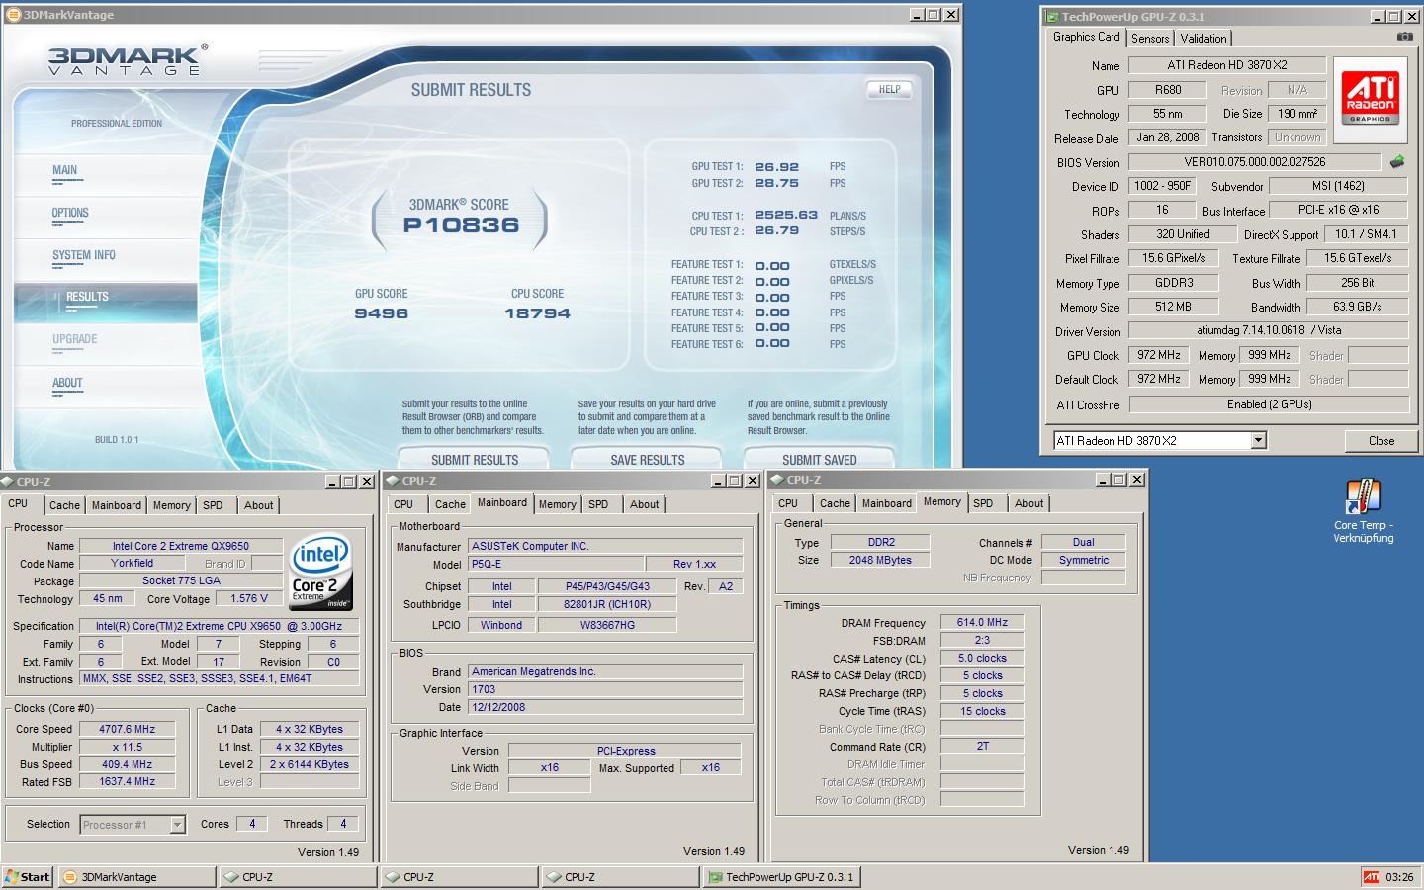The width and height of the screenshot is (1424, 890).
Task: Click the HELP button in 3DMark
Action: pyautogui.click(x=889, y=89)
